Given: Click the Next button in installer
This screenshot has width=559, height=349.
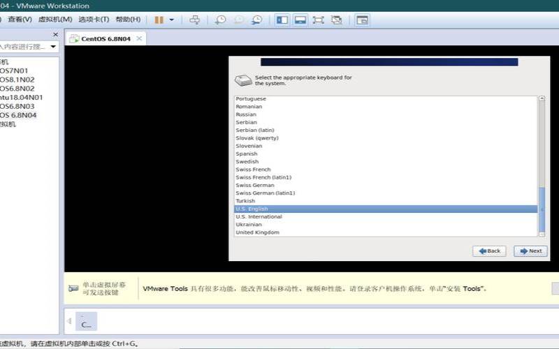Looking at the screenshot, I should [530, 251].
